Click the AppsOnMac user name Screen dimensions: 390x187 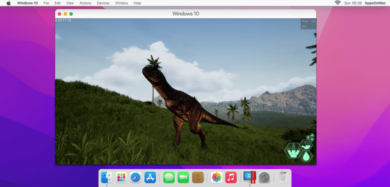pos(375,3)
